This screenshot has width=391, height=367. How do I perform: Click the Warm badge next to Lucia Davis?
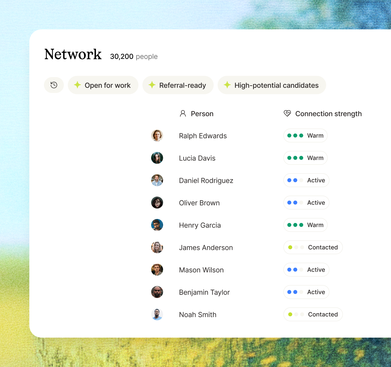(305, 158)
